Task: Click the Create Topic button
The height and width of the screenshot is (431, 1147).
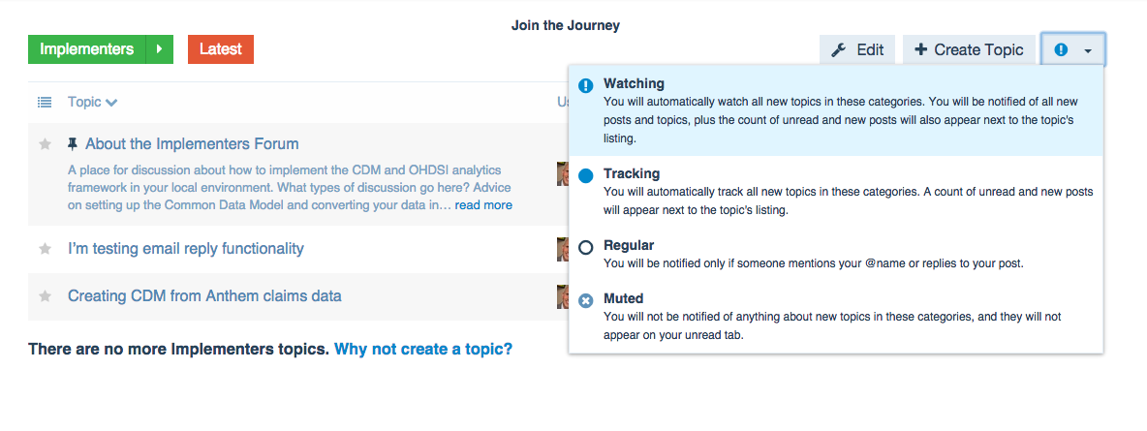Action: click(969, 50)
